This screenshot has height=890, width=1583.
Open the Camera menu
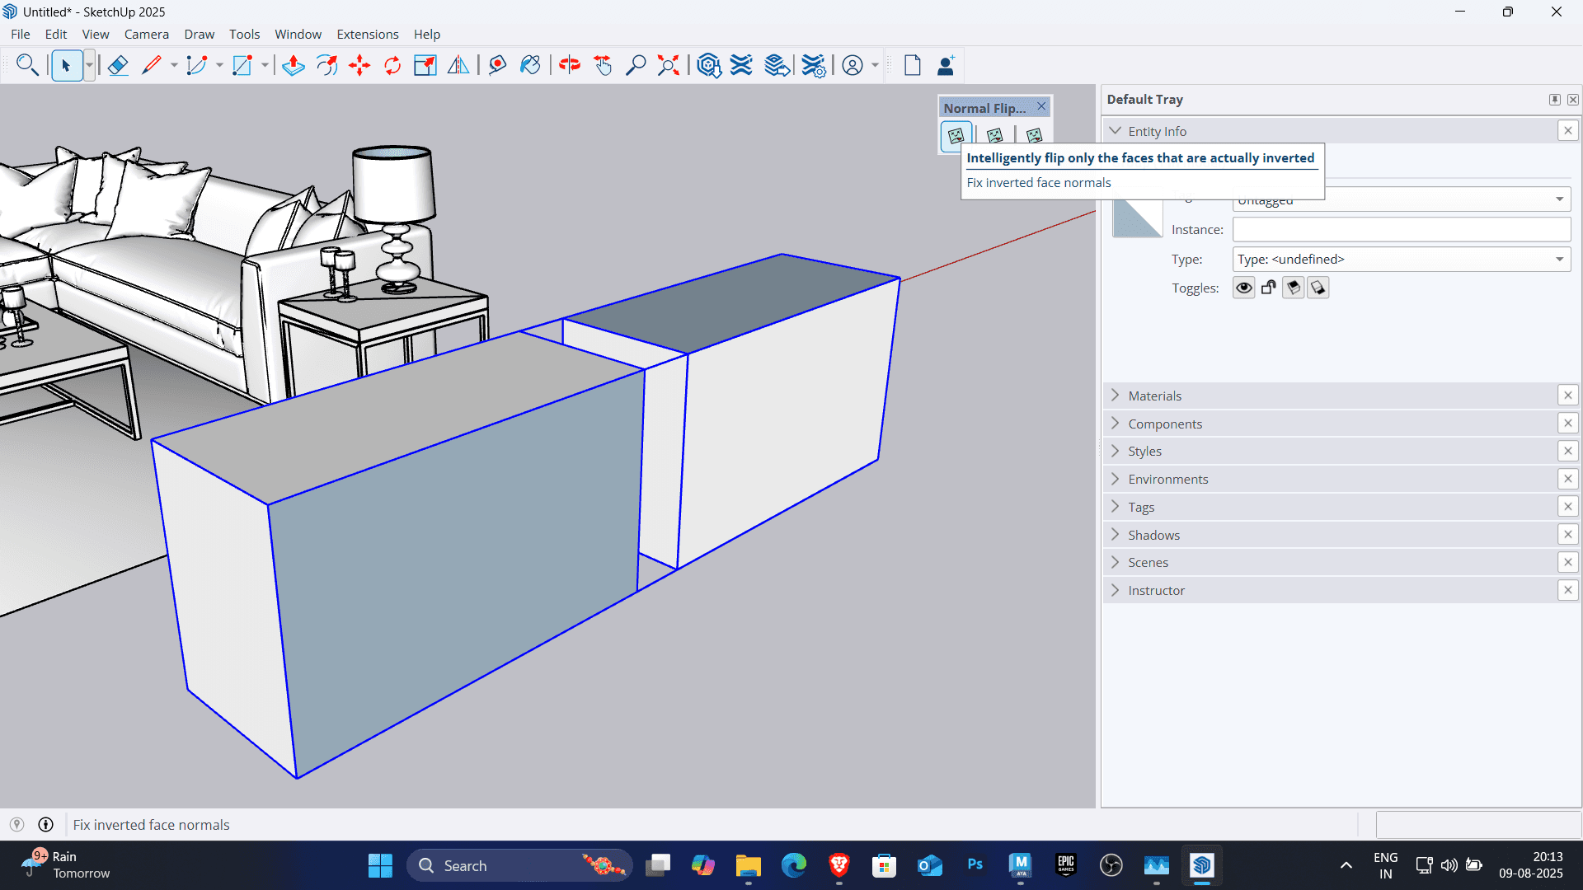146,34
